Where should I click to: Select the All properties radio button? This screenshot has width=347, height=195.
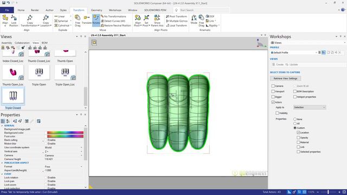point(295,123)
